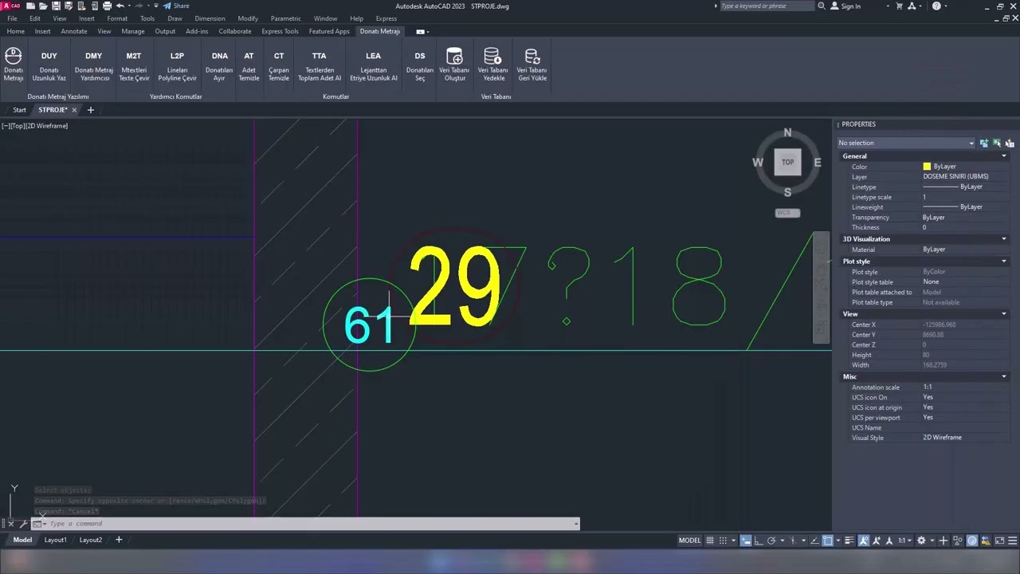Select the CT Çarpan Temizle tool
The image size is (1020, 574).
pyautogui.click(x=279, y=66)
